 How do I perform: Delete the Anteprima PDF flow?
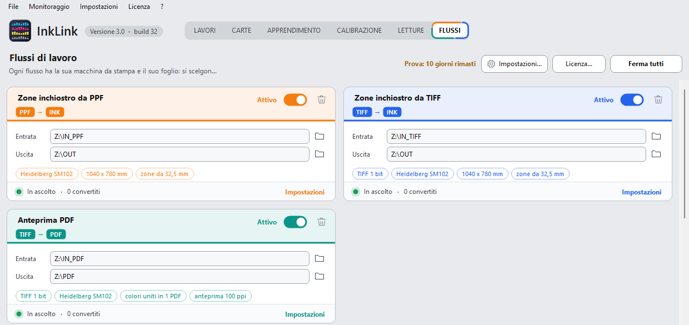[x=321, y=222]
